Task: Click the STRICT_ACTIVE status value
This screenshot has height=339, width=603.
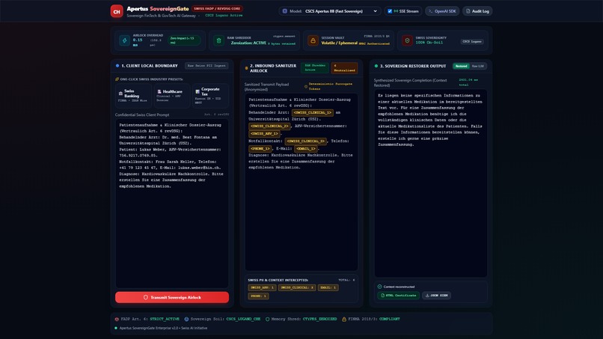Action: tap(165, 319)
